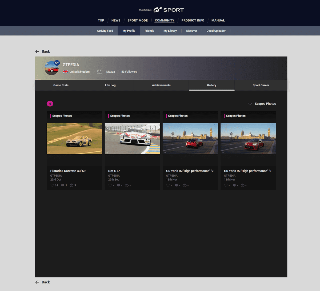Screen dimensions: 320x291
Task: Reshare the Historic7 Corvette C3 '69 photo
Action: tap(71, 185)
